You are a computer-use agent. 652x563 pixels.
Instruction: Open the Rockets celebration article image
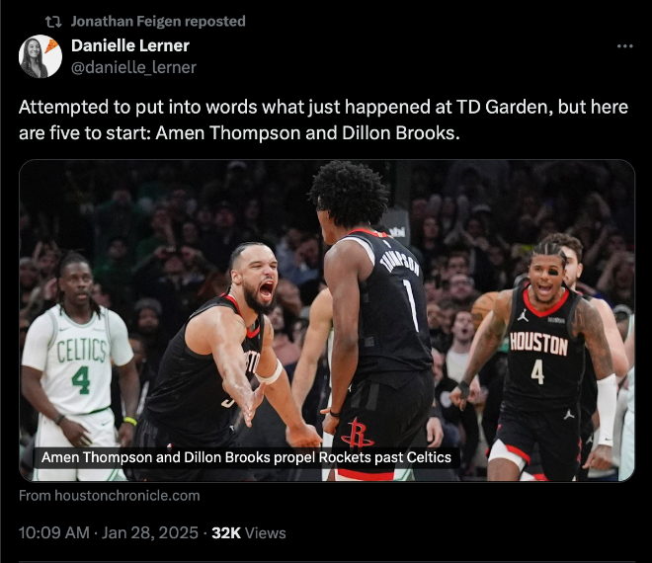point(327,321)
